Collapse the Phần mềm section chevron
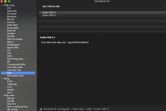Image resolution: width=166 pixels, height=111 pixels. click(2, 95)
